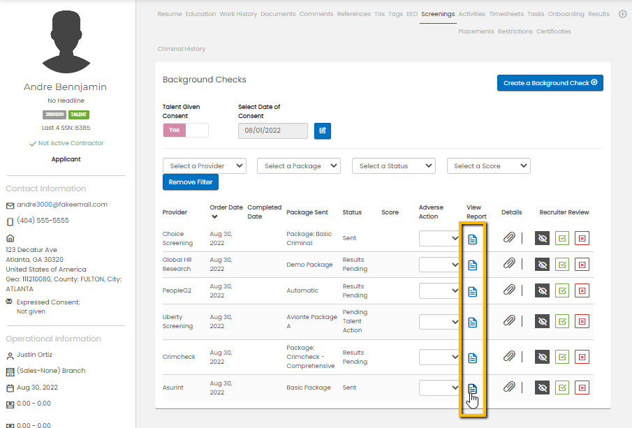
Task: Toggle the Talent Given Consent switch
Action: 185,130
